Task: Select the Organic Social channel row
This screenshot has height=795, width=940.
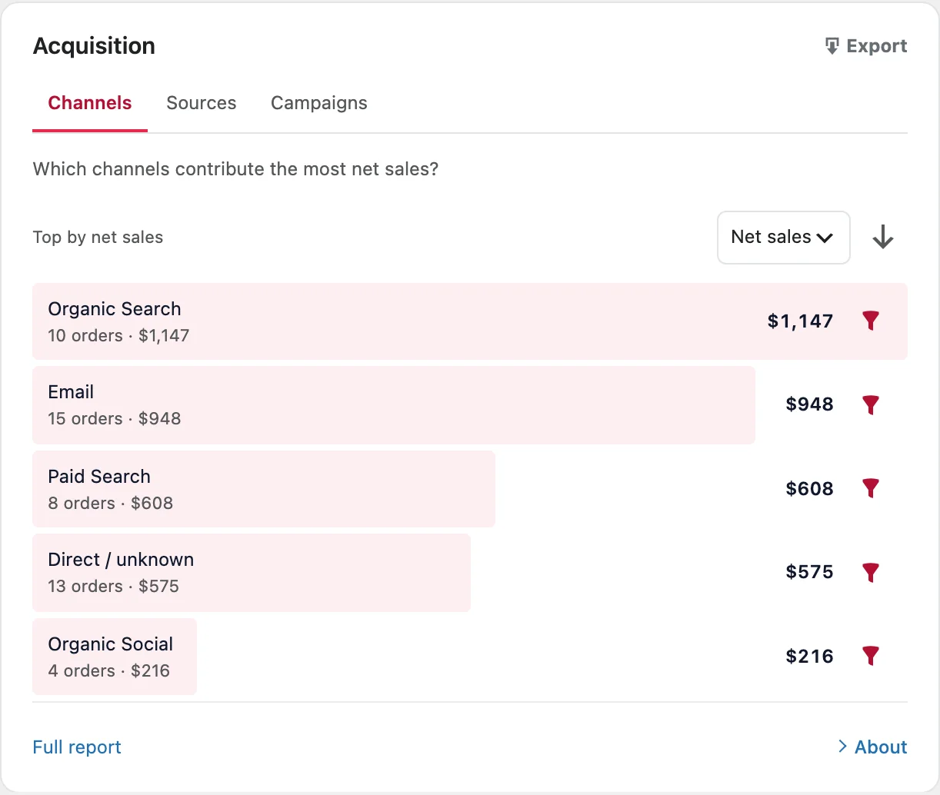Action: point(470,657)
